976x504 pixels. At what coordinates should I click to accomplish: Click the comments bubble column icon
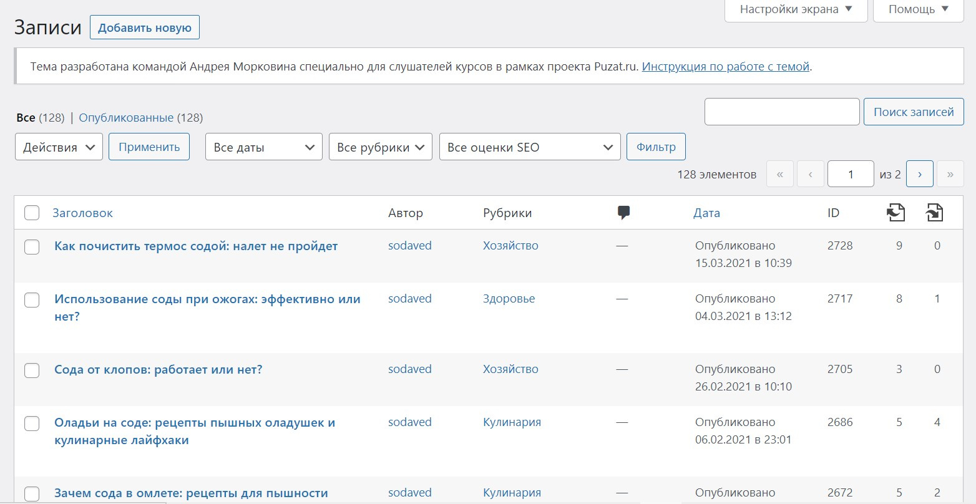(623, 213)
